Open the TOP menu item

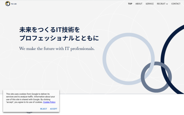[130, 4]
